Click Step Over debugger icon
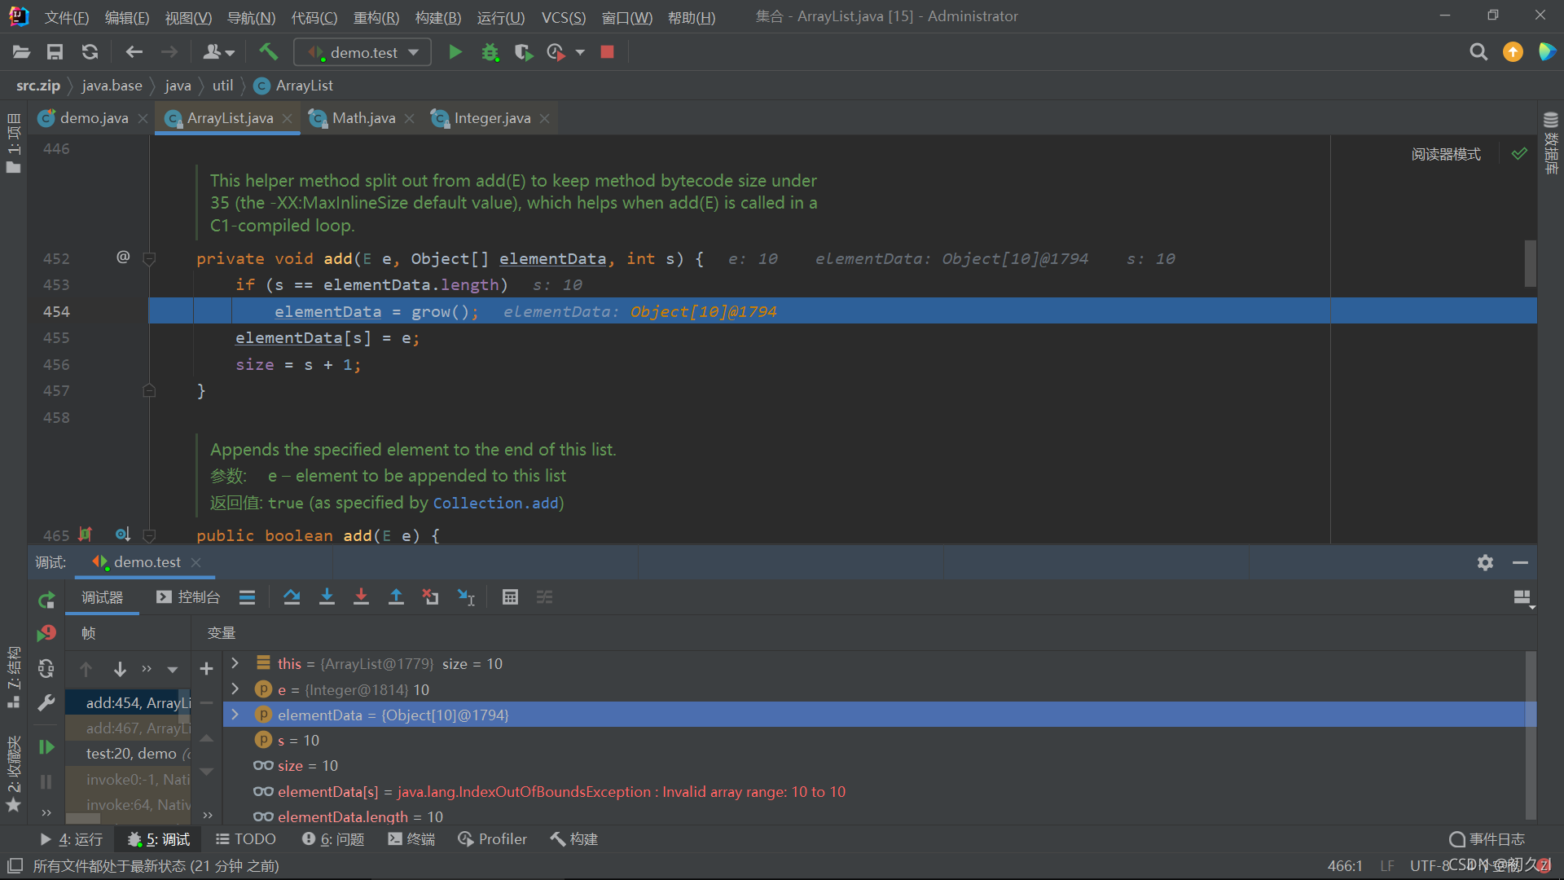 pyautogui.click(x=292, y=597)
